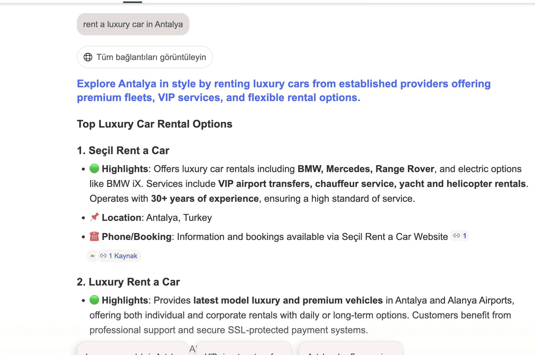
Task: Click the "1. Seçil Rent a Car" heading
Action: (x=123, y=151)
